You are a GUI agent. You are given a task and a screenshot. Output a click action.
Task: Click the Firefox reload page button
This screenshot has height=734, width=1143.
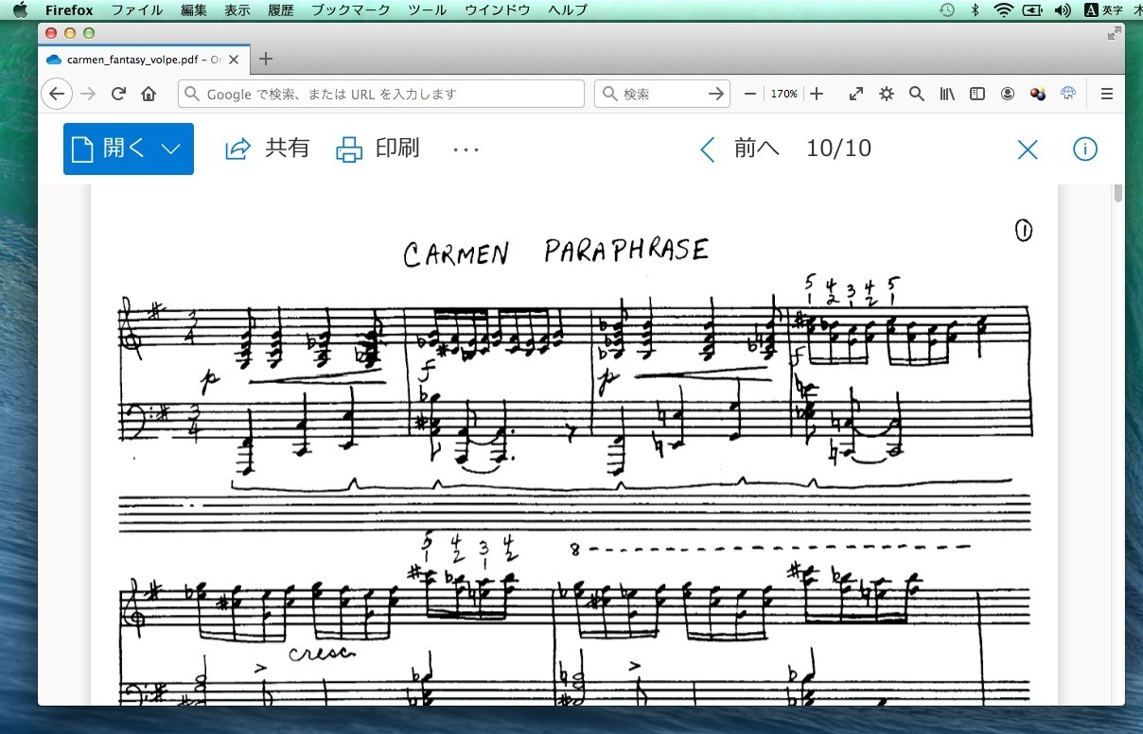click(x=119, y=94)
